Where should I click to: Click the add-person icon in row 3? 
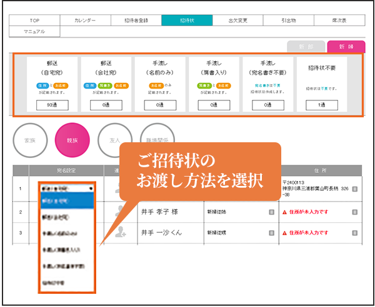click(x=120, y=232)
